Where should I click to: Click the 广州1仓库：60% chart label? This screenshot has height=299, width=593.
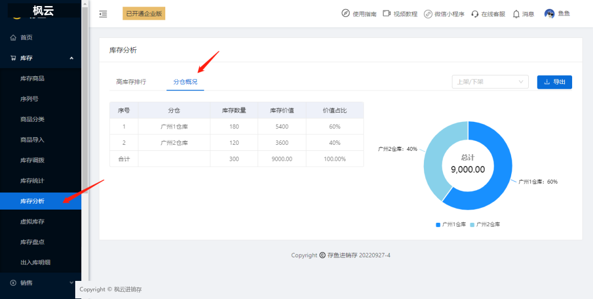538,182
